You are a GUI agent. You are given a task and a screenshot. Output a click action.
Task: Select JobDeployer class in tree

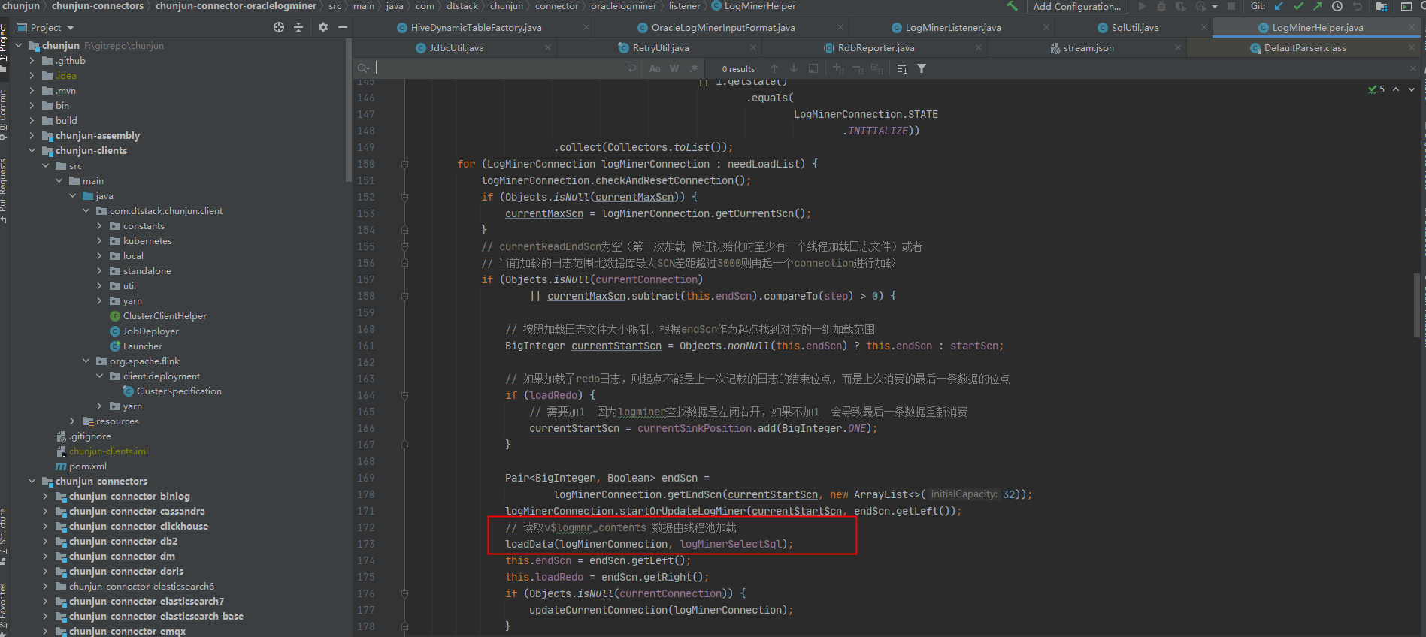tap(150, 331)
